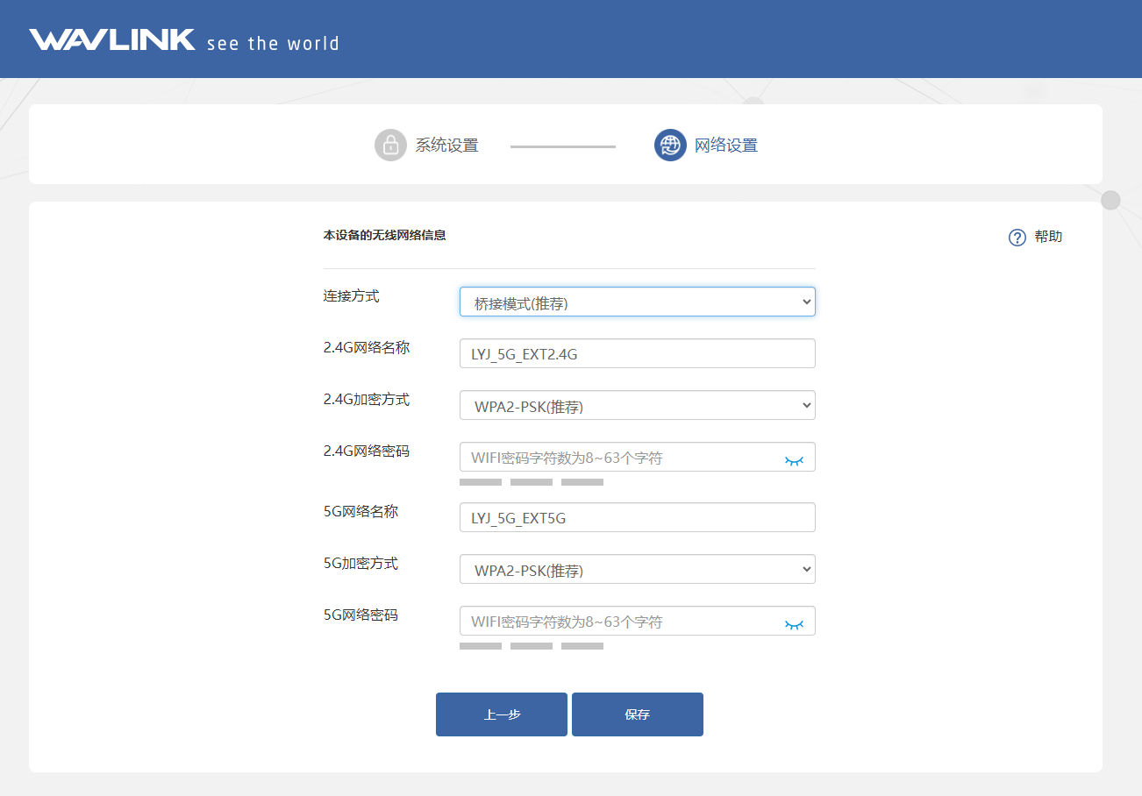
Task: Toggle 2.4G password visibility eye icon
Action: [x=794, y=460]
